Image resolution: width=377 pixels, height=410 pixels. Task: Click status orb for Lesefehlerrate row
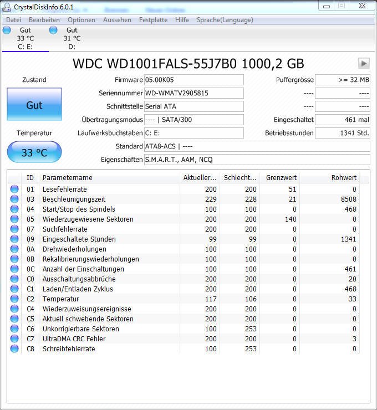click(x=14, y=189)
